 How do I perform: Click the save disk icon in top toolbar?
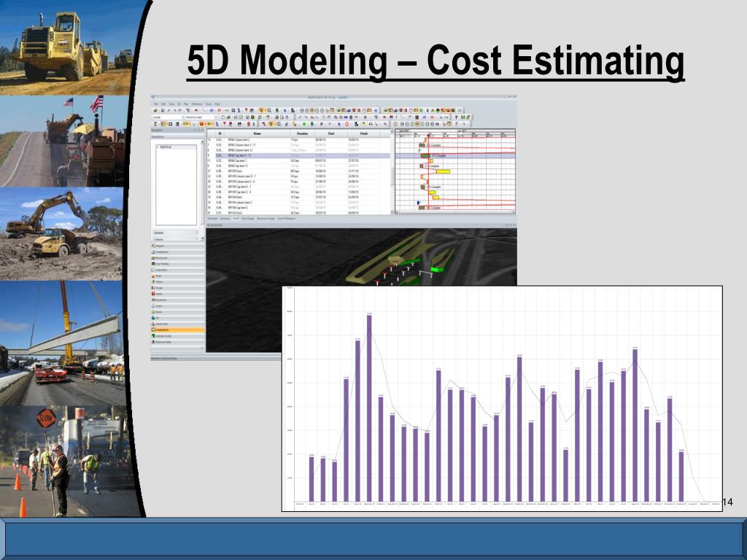(163, 110)
